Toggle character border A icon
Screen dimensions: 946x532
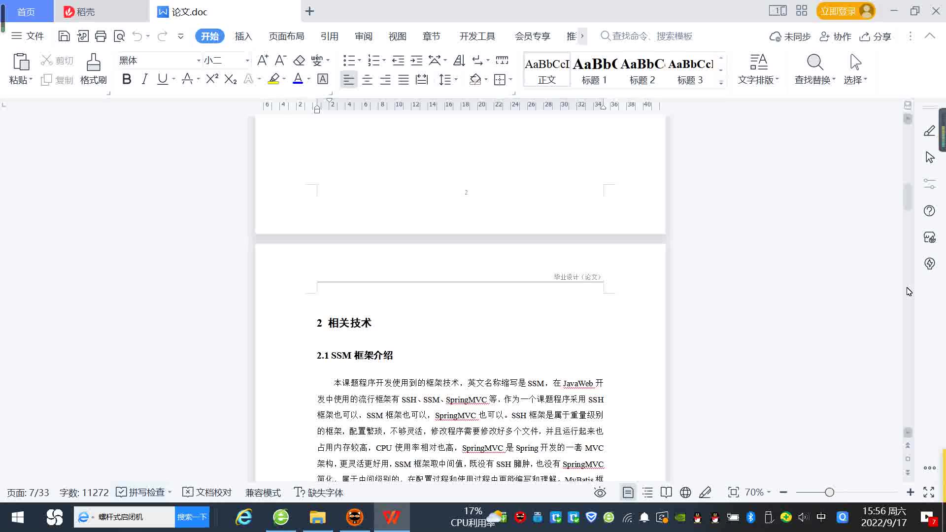(x=323, y=79)
